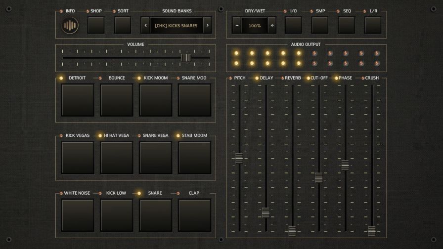Trigger the Stab Moom pad

195,158
